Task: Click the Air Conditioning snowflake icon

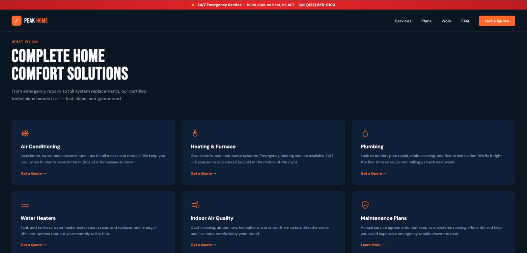Action: (25, 133)
